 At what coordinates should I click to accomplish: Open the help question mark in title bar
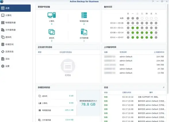tap(153, 1)
